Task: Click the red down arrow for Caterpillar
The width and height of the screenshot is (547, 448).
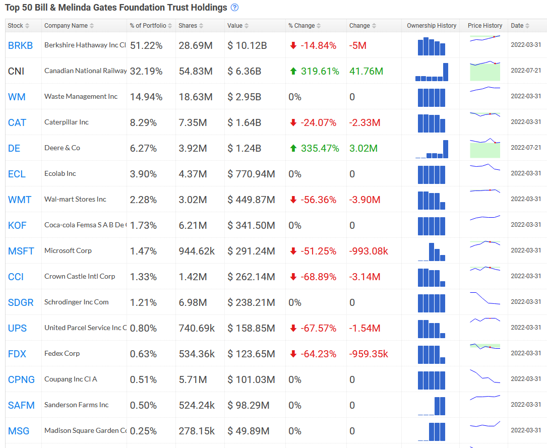Action: (x=293, y=123)
